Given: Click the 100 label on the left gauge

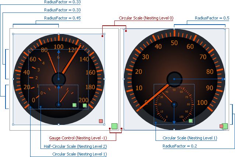Looking at the screenshot, I should click(58, 47).
